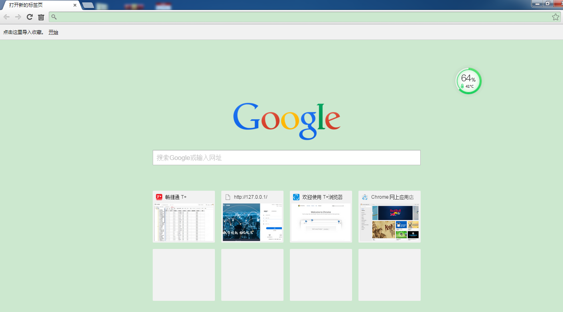Image resolution: width=563 pixels, height=312 pixels.
Task: Click the browser back arrow
Action: [6, 17]
